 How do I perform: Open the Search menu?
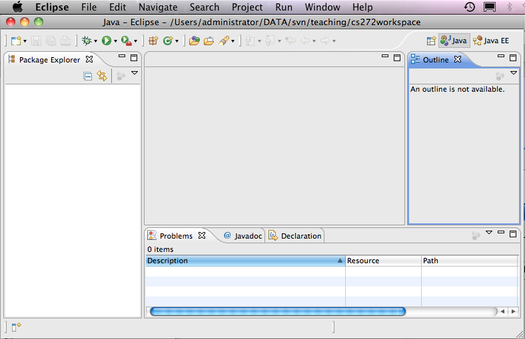click(x=205, y=7)
